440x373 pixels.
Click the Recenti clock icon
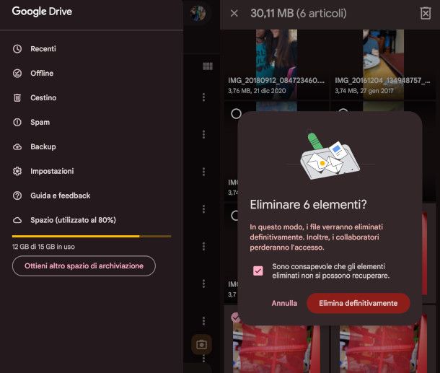click(x=17, y=49)
